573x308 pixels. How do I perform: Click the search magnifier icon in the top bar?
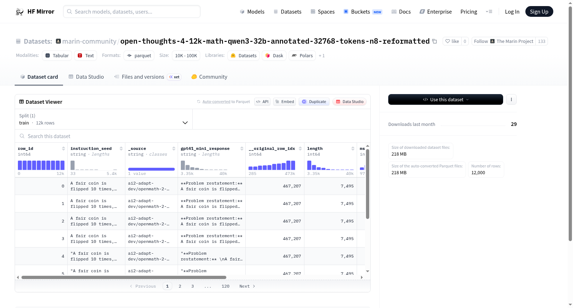(69, 11)
